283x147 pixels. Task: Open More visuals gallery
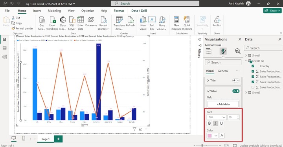coord(162,23)
